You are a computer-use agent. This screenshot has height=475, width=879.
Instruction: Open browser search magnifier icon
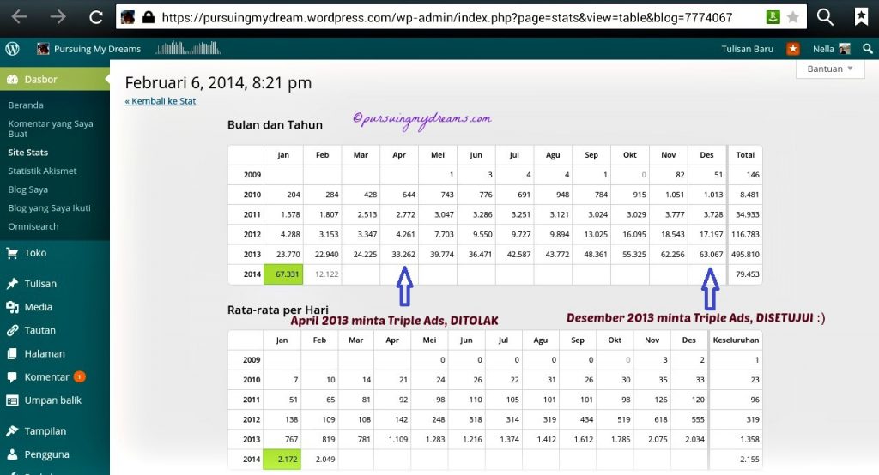(x=825, y=17)
